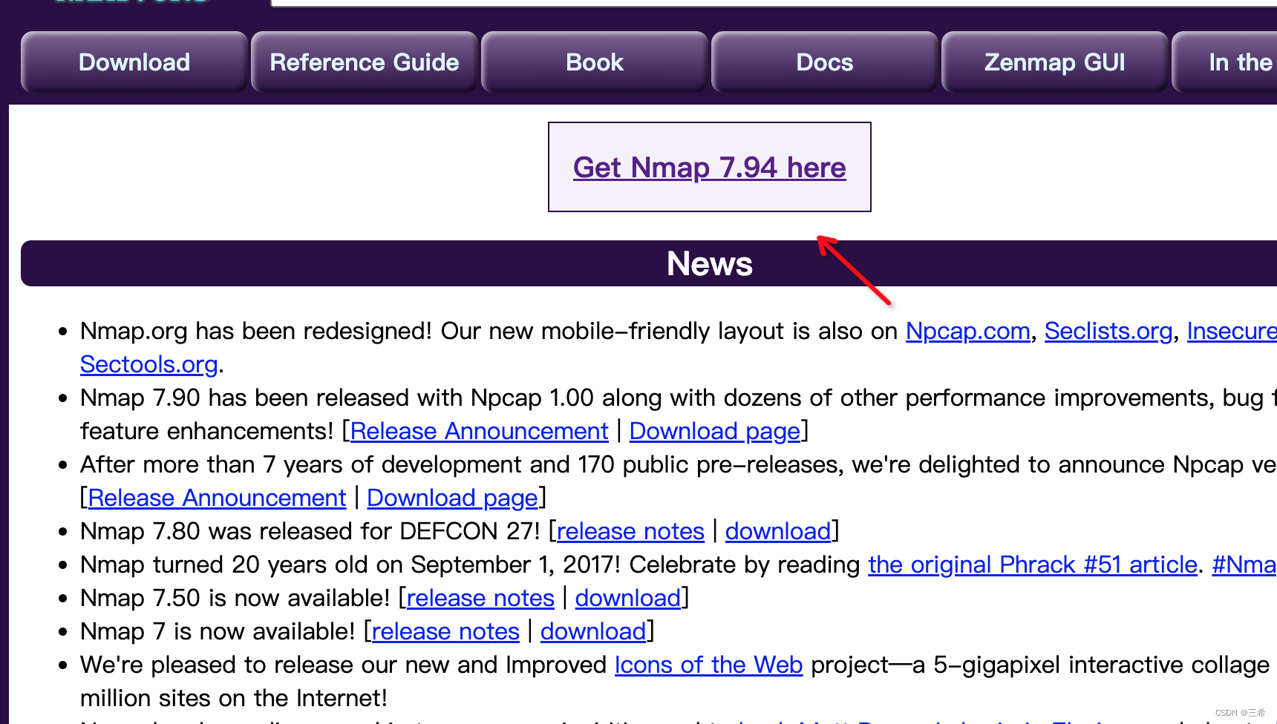Click Nmap 7.80 download link

(778, 531)
